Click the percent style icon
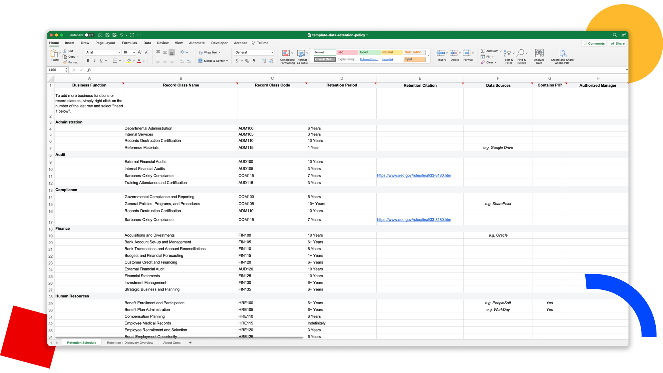 (247, 61)
